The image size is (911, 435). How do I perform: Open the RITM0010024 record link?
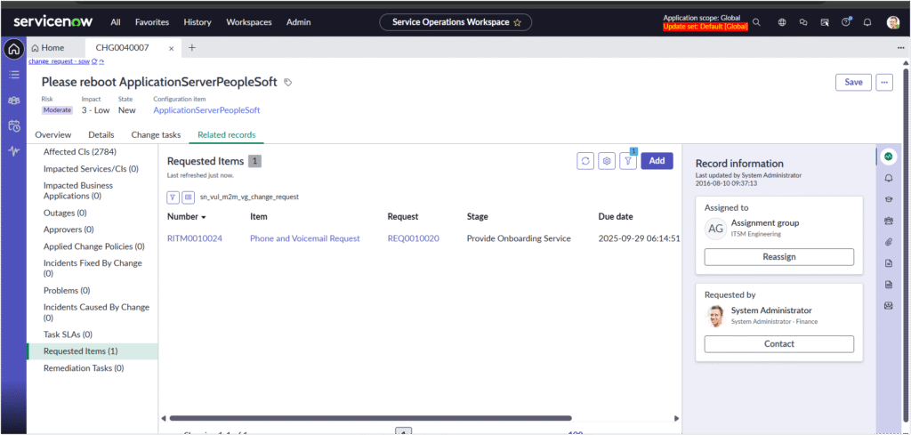point(194,238)
